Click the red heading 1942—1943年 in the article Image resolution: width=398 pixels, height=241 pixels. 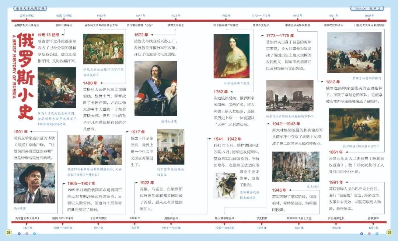[286, 124]
